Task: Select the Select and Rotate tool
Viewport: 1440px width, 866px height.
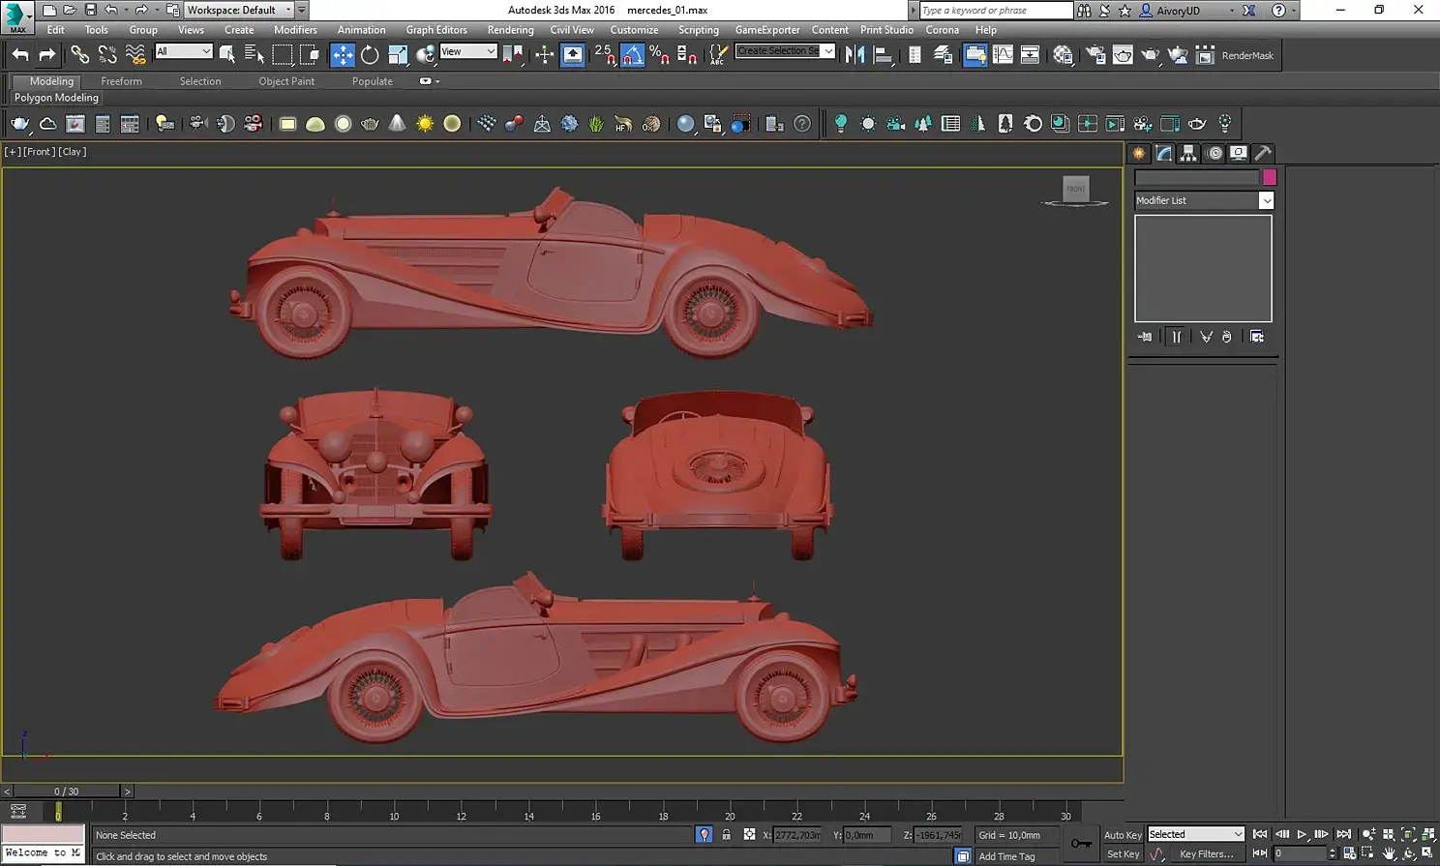Action: [x=370, y=55]
